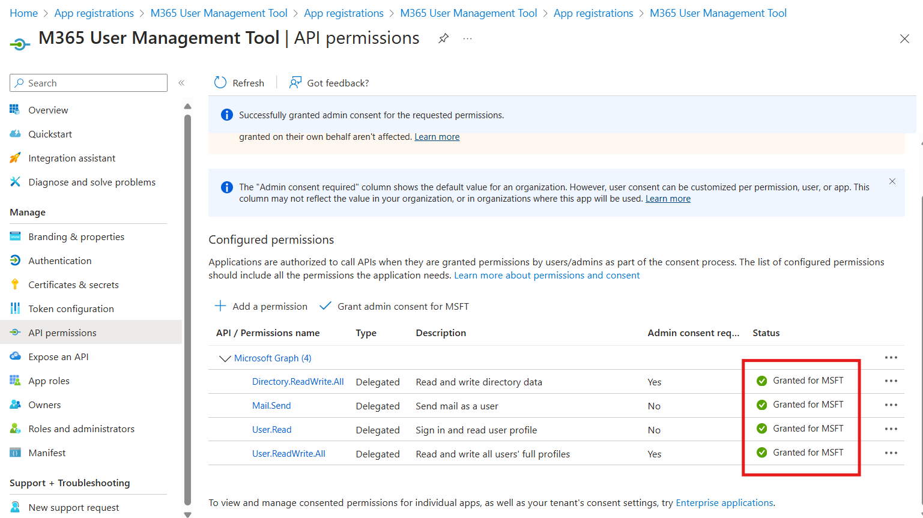
Task: Click the Integration assistant rocket icon
Action: (15, 158)
